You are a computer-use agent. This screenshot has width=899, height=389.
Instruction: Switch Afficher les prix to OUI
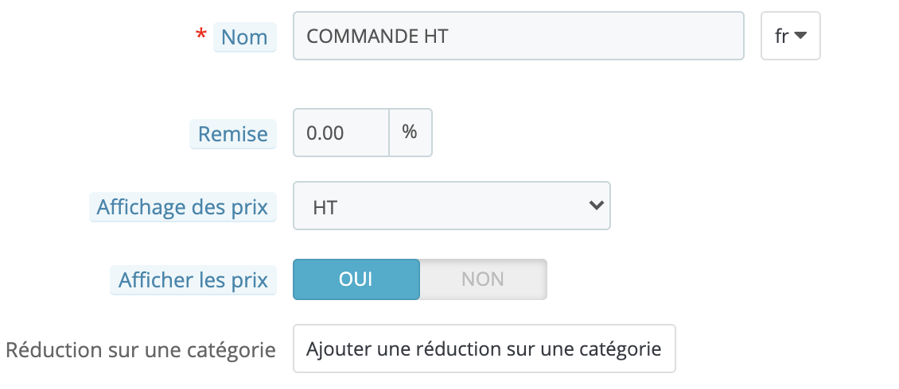(x=356, y=279)
